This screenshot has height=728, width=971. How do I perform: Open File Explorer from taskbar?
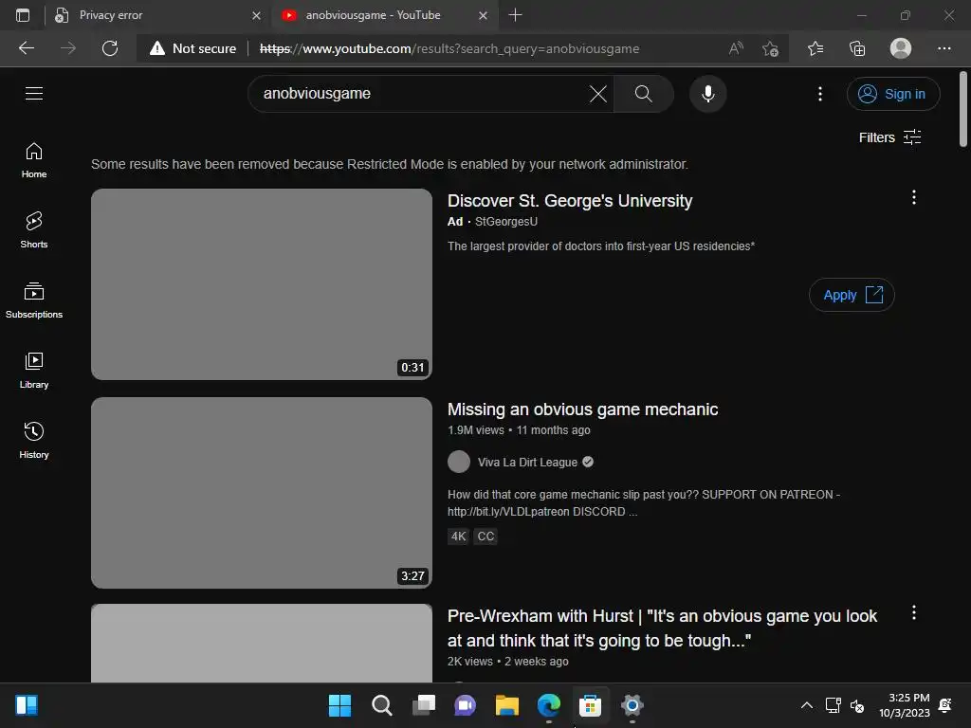coord(506,705)
